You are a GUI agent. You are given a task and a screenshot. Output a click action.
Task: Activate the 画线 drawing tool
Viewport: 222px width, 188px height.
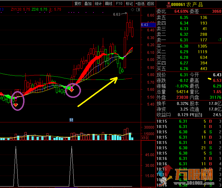(108, 4)
